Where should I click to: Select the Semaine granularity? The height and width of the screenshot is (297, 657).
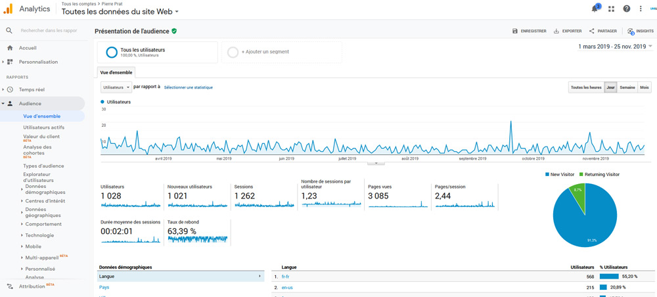coord(627,87)
